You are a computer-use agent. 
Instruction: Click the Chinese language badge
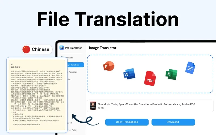click(37, 49)
